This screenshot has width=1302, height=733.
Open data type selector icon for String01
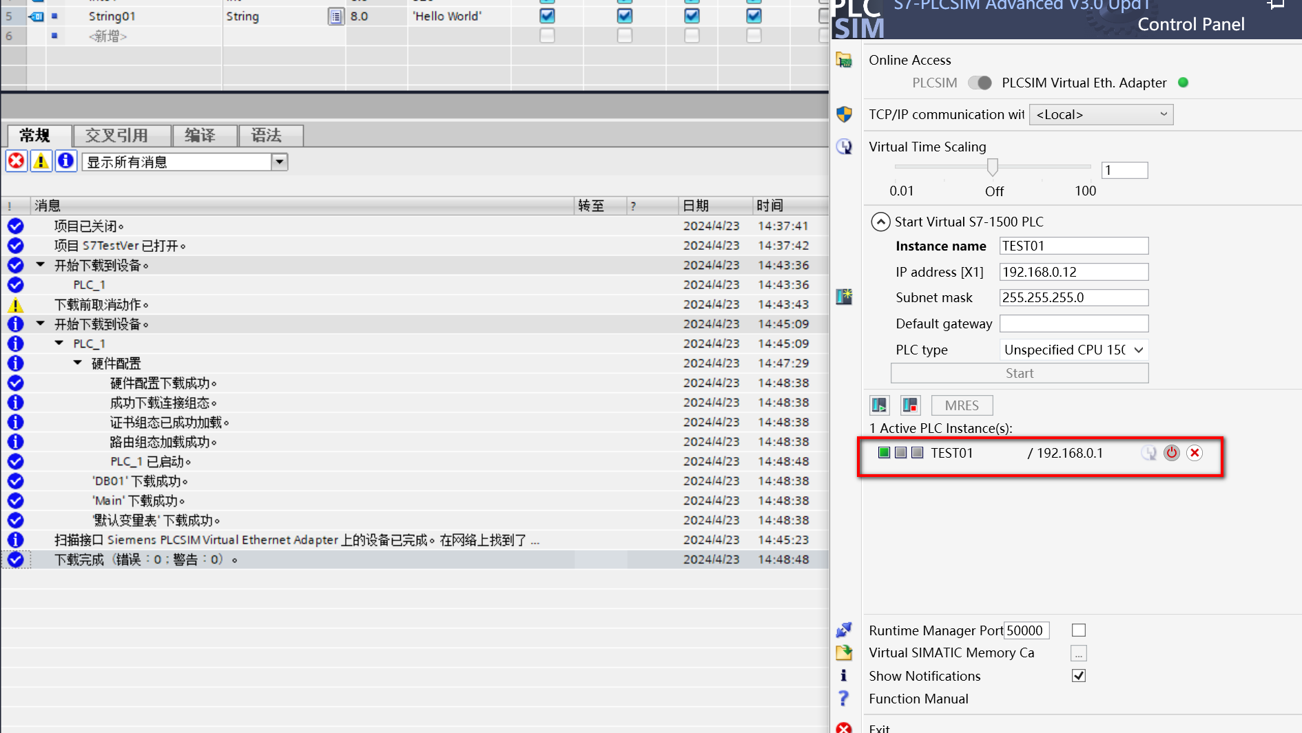click(335, 17)
